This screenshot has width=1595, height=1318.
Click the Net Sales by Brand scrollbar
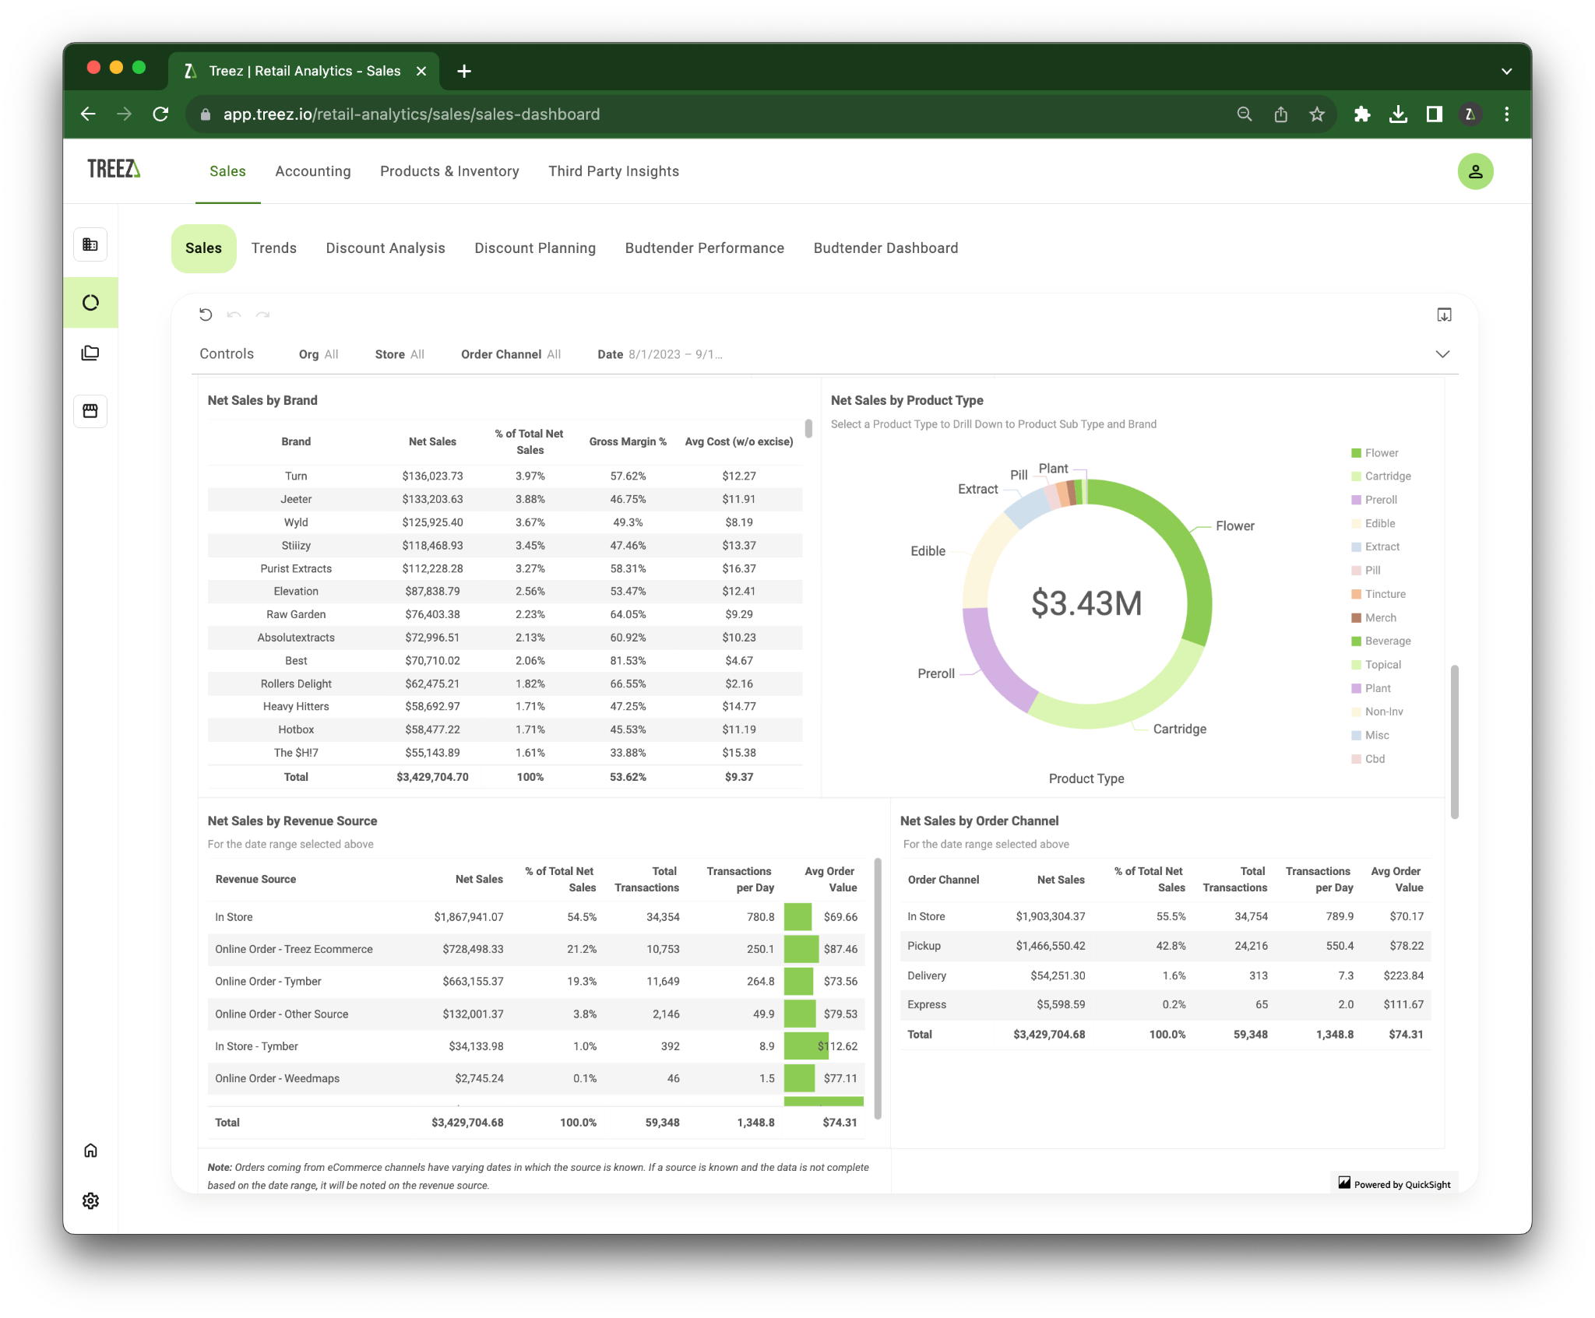[x=808, y=428]
